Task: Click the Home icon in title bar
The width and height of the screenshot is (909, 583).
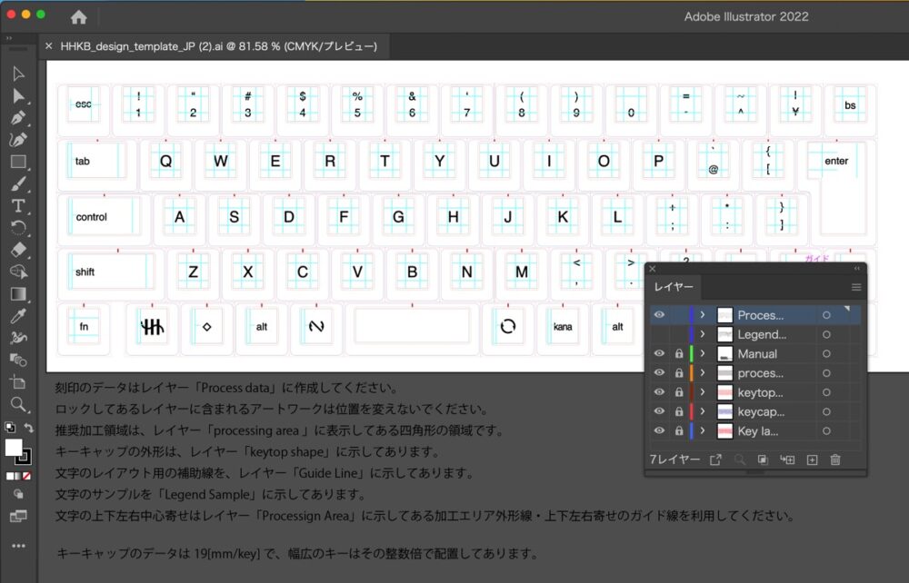Action: click(x=79, y=17)
